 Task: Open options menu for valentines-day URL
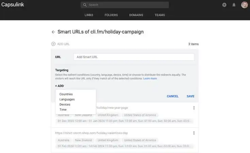pyautogui.click(x=194, y=133)
